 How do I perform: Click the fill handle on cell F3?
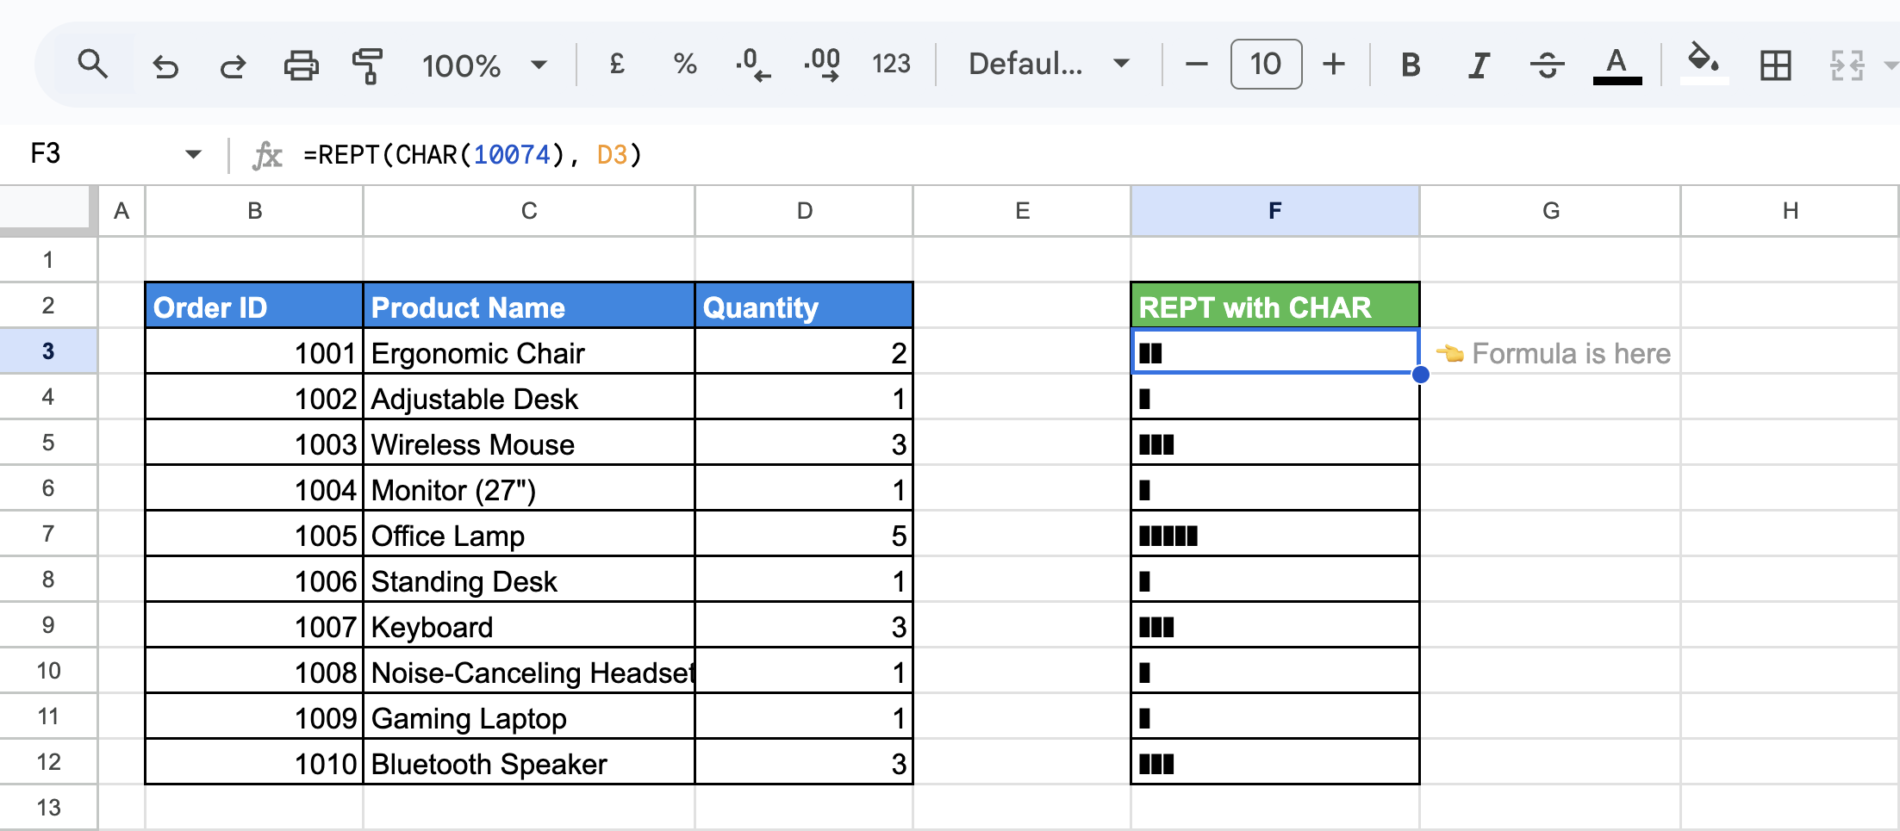pos(1420,374)
